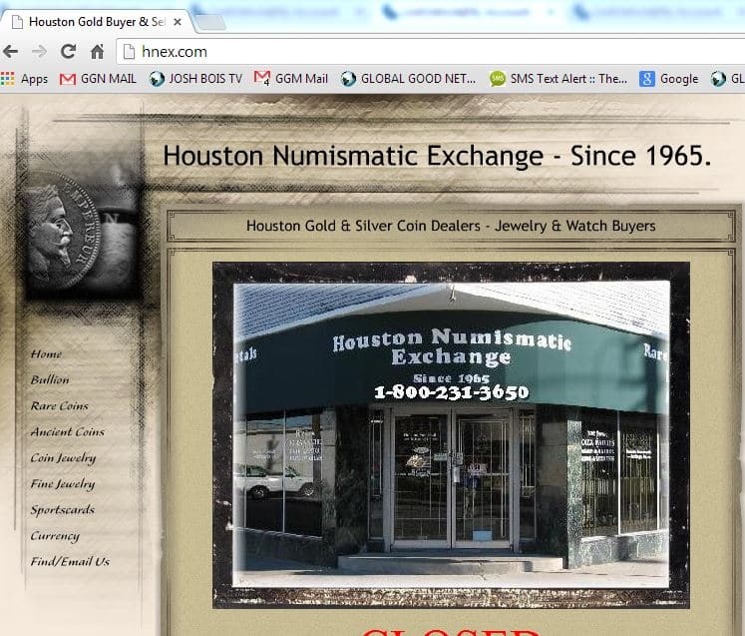The width and height of the screenshot is (745, 636).
Task: Open the GLOBAL GOOD NET... bookmark
Action: pyautogui.click(x=408, y=79)
